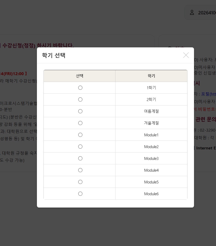Choose the 여름계절 radio option
The image size is (216, 246).
(80, 111)
